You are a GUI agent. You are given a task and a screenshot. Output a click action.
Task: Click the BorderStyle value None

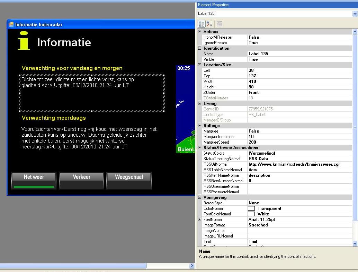coord(300,203)
